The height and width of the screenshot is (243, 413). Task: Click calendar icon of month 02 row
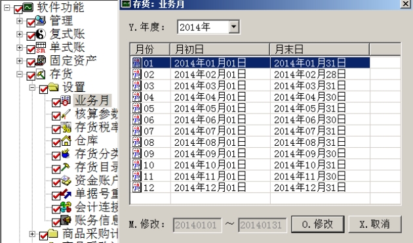(137, 74)
